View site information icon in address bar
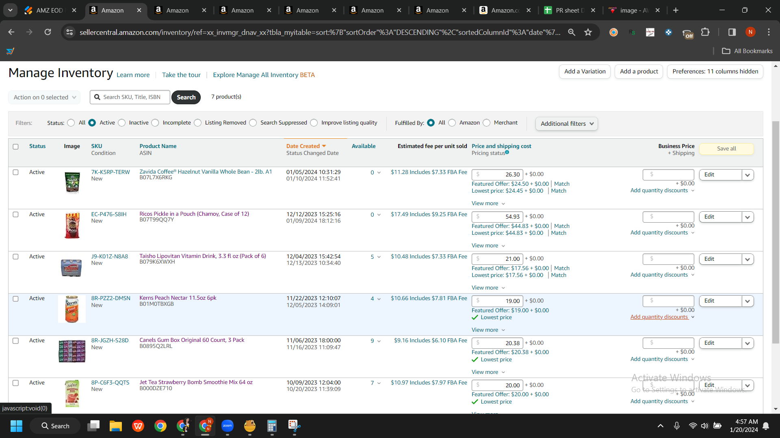 click(69, 32)
